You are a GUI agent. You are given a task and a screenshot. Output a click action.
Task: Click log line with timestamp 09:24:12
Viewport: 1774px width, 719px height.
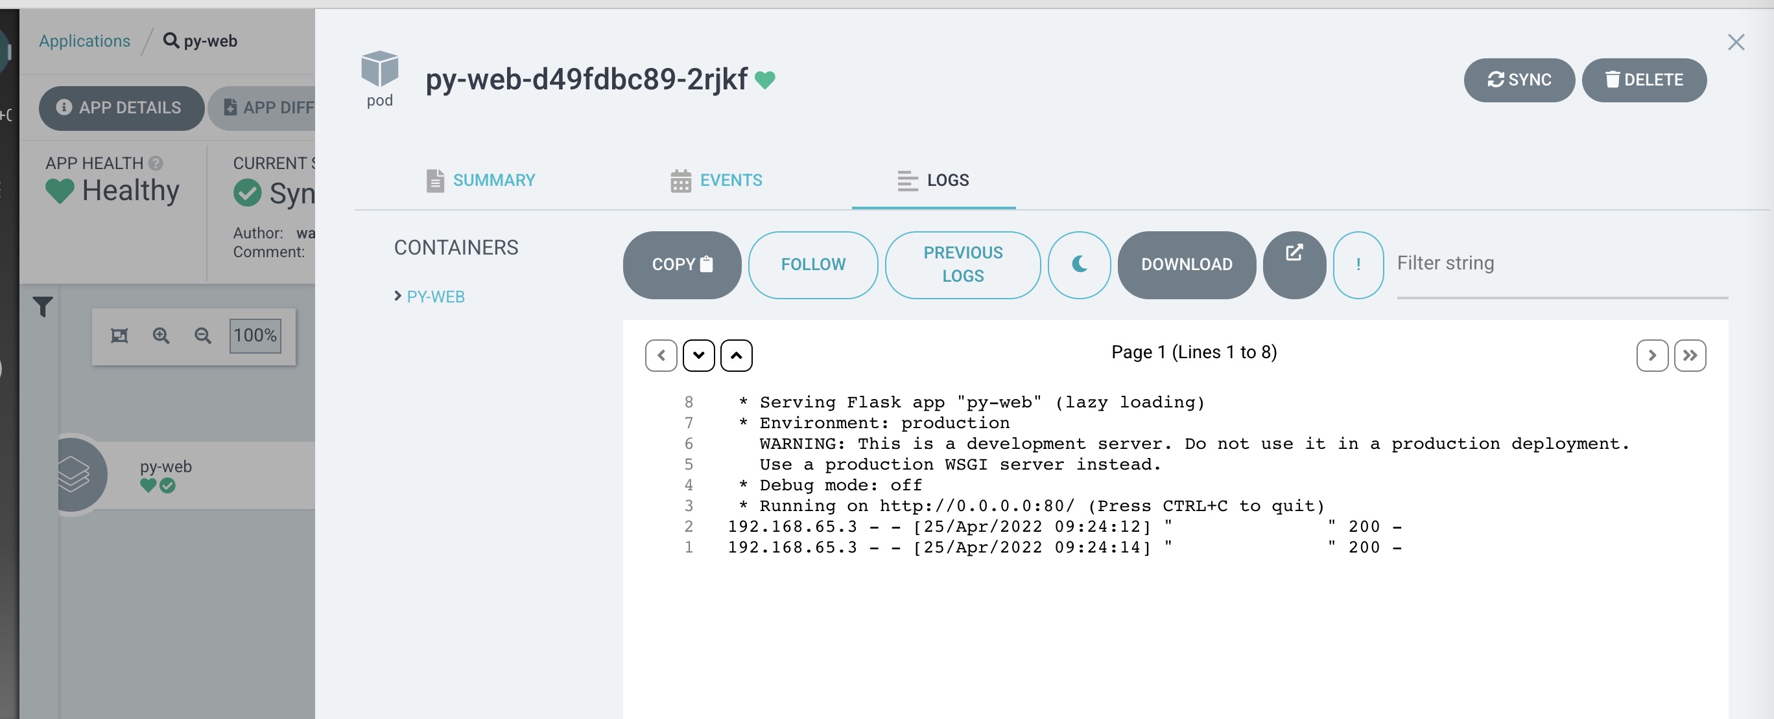[1064, 527]
